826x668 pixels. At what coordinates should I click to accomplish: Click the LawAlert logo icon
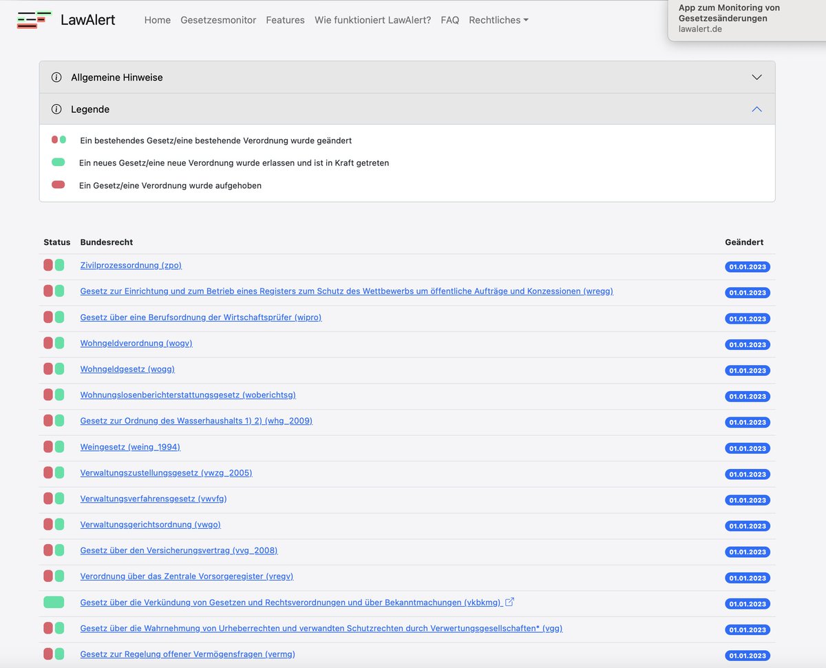pyautogui.click(x=34, y=20)
